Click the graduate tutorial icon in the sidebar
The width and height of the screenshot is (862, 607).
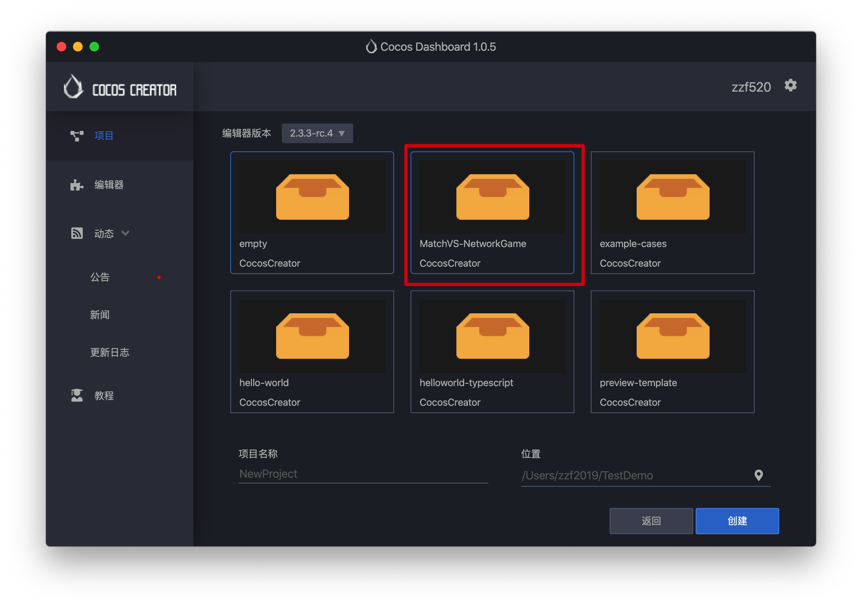click(x=77, y=396)
